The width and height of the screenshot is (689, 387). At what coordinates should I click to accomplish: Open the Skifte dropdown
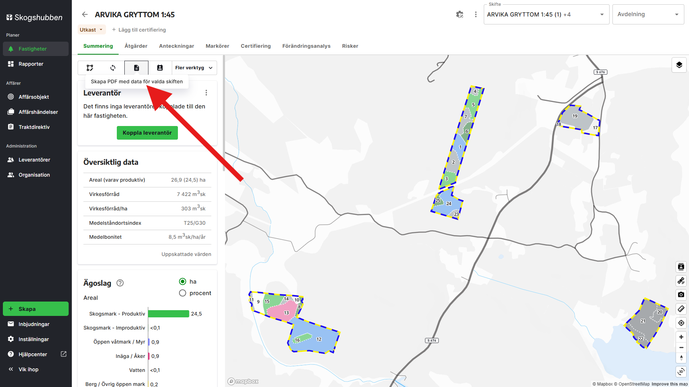(546, 14)
